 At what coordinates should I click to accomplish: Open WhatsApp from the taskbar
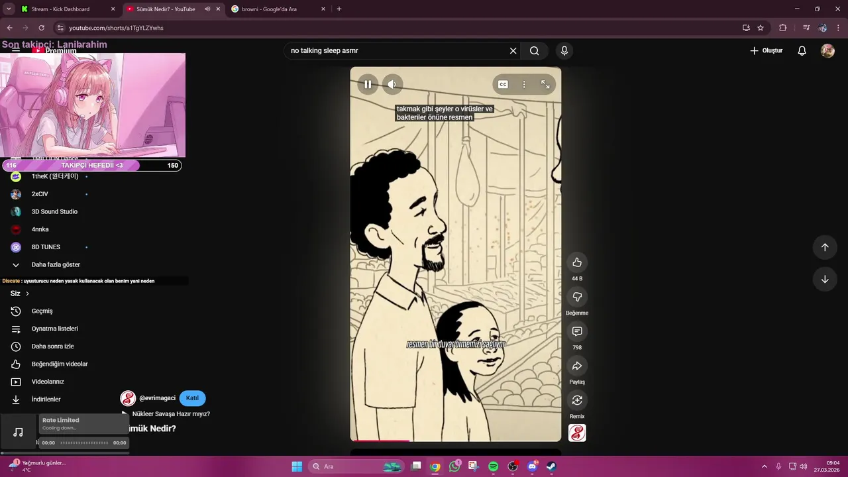(454, 466)
